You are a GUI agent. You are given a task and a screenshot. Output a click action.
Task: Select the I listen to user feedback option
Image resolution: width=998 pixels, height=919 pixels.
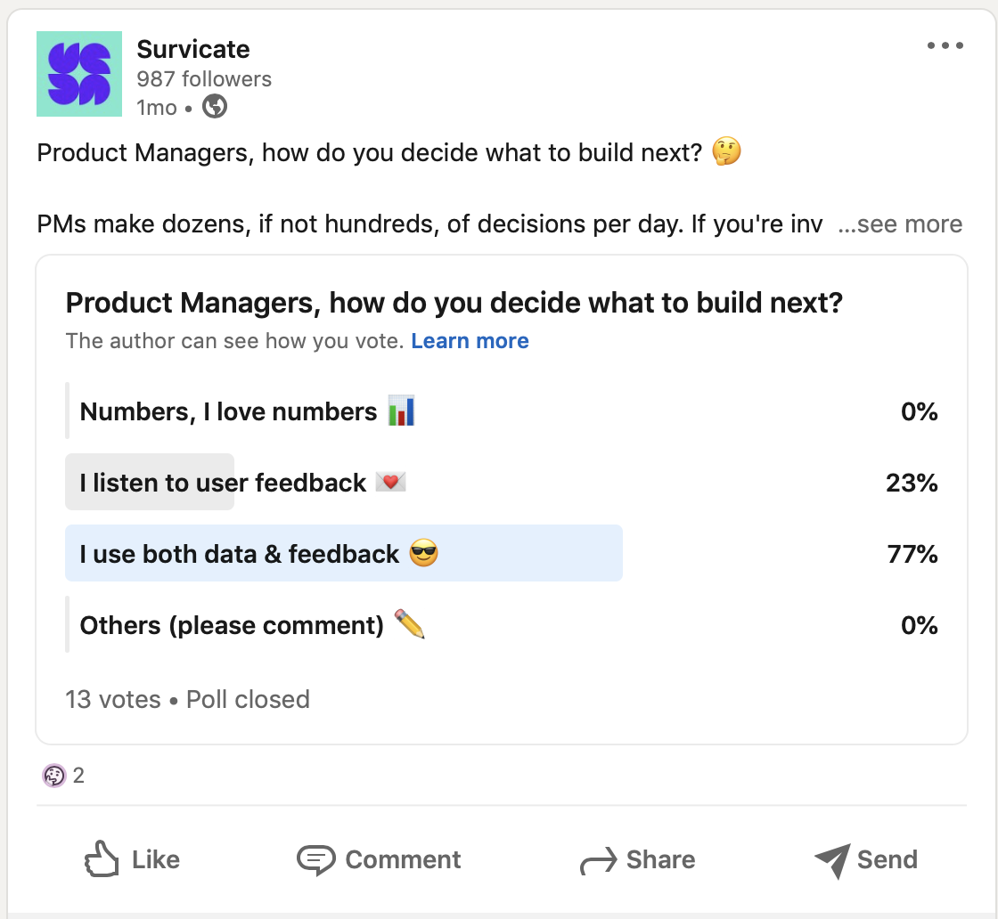(x=223, y=484)
